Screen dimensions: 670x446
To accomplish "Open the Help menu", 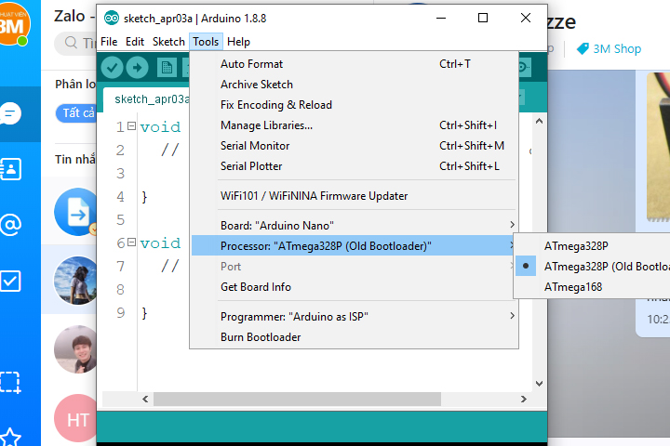I will pyautogui.click(x=238, y=42).
